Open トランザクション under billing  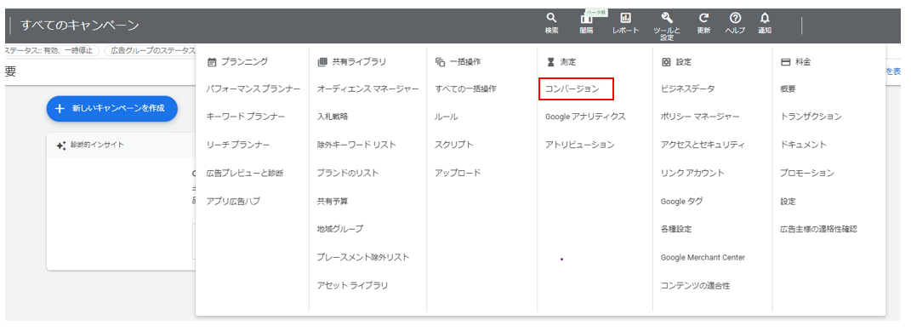pyautogui.click(x=811, y=117)
